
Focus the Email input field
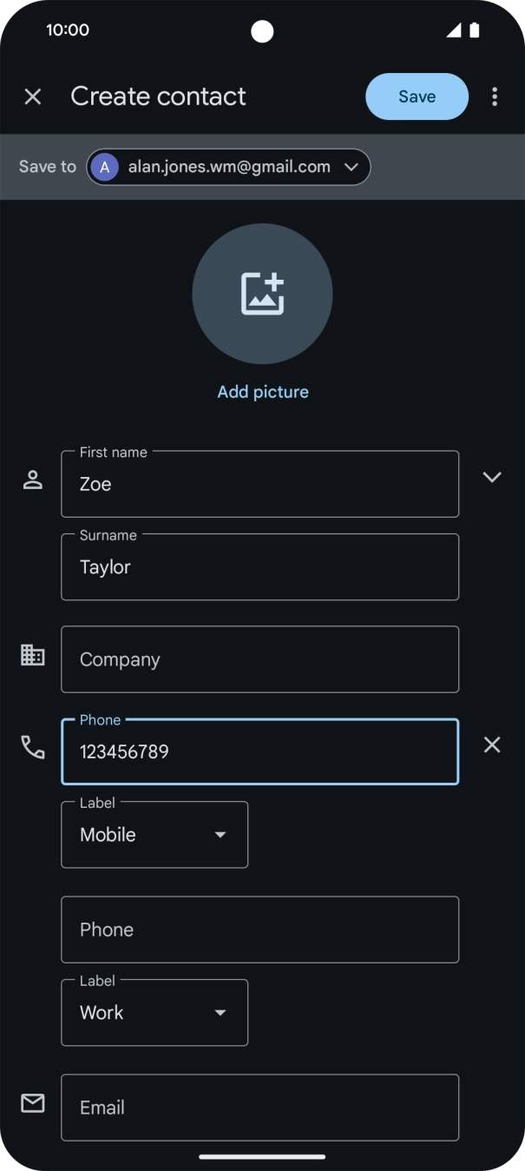(259, 1108)
